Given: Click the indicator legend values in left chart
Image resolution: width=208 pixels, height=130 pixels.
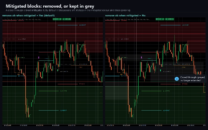Looking at the screenshot, I should pyautogui.click(x=22, y=19).
